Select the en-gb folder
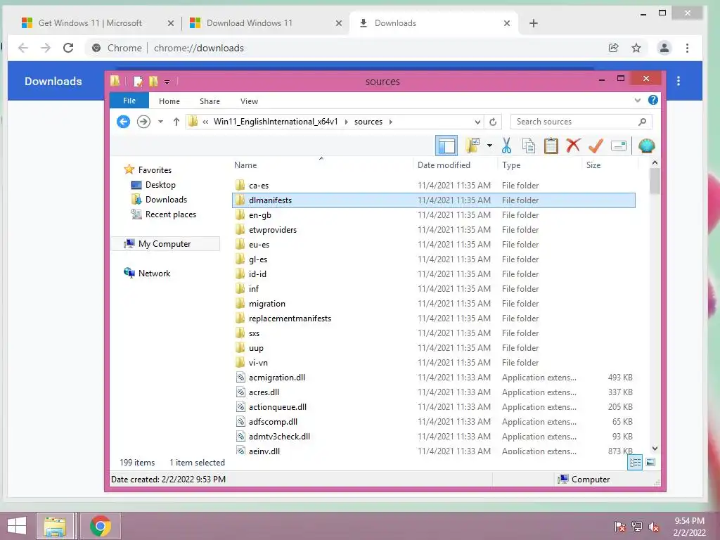This screenshot has height=540, width=720. (434, 215)
